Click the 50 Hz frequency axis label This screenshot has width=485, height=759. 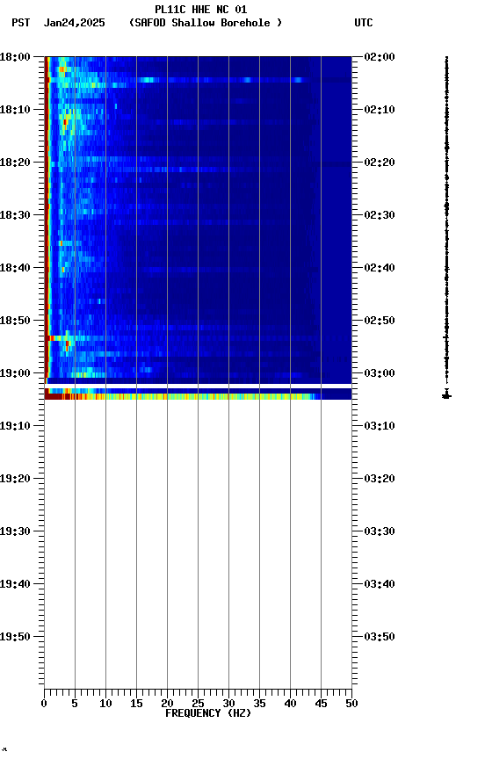click(352, 705)
